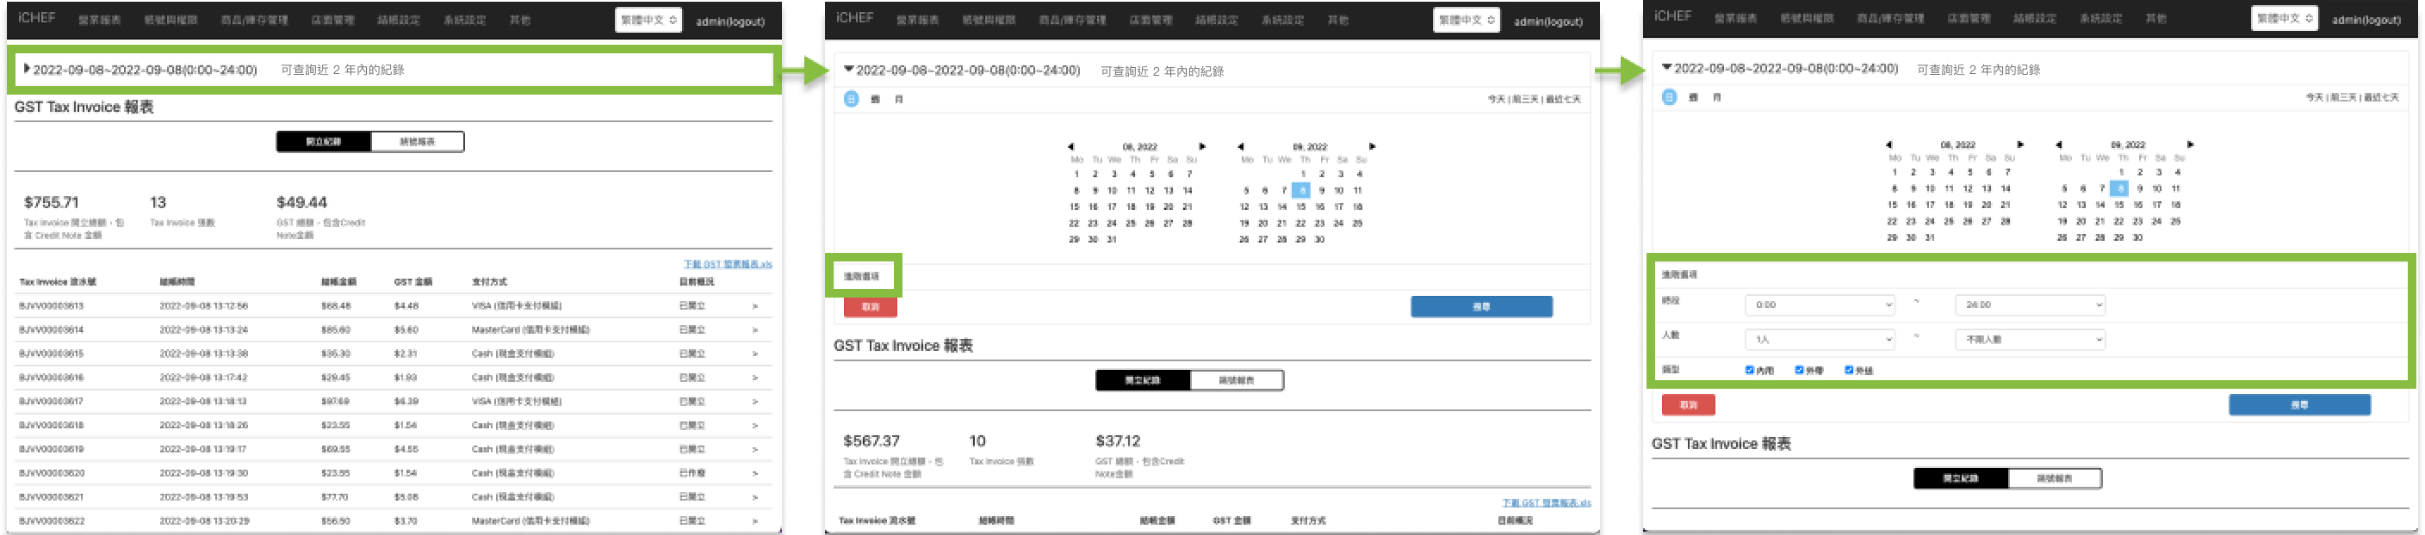This screenshot has width=2425, height=535.
Task: Select 結帳報表 tab above the $755.71 total
Action: [417, 142]
